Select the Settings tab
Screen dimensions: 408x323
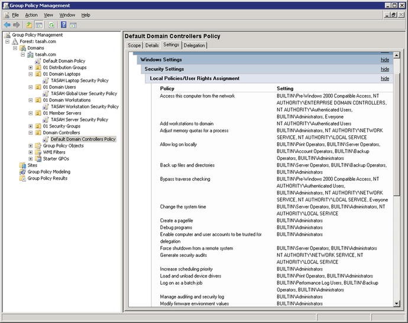click(171, 45)
